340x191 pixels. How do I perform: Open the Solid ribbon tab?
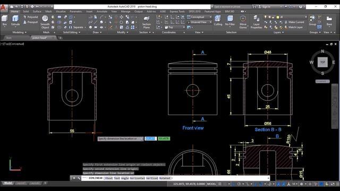[x=26, y=12]
